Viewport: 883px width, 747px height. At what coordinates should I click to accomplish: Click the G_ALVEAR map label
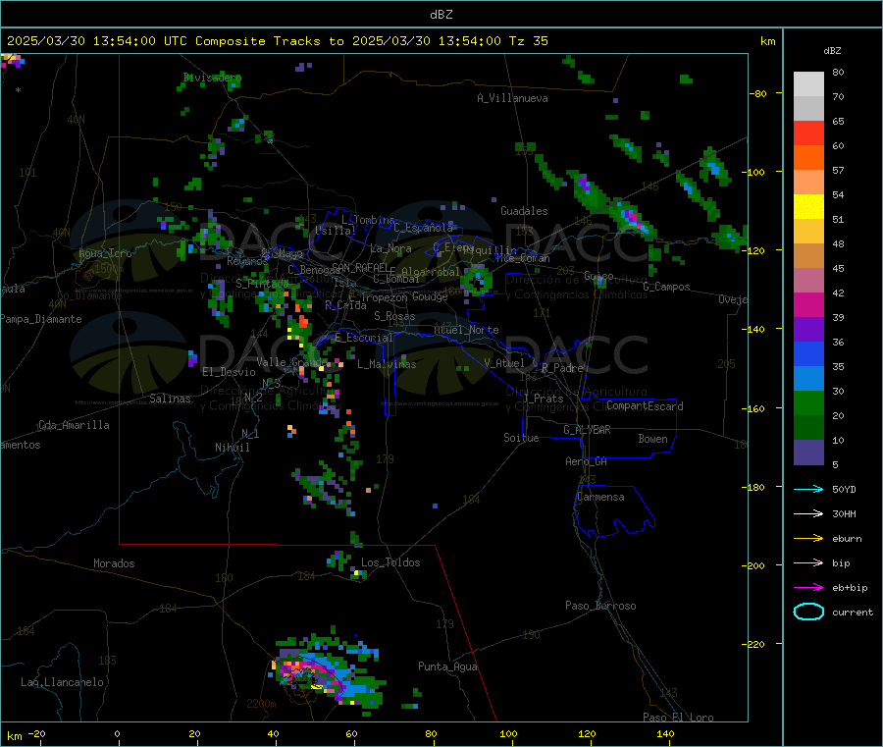(587, 430)
